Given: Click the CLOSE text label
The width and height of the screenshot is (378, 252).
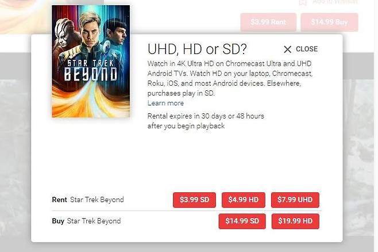Looking at the screenshot, I should pyautogui.click(x=307, y=49).
